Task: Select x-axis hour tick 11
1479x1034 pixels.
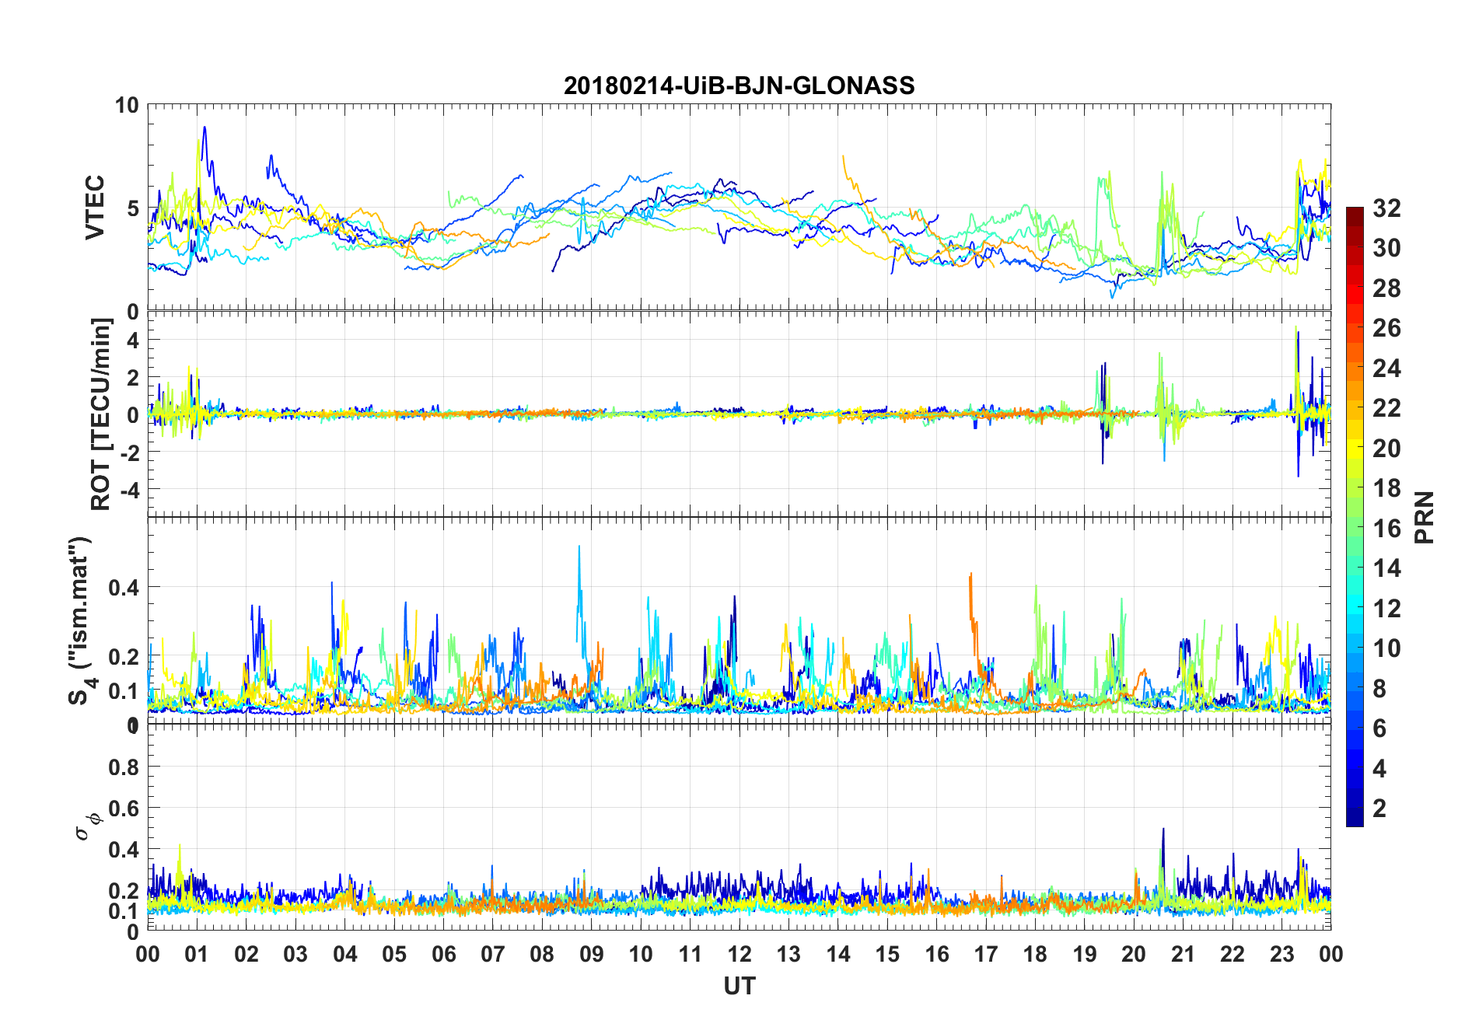Action: (691, 954)
